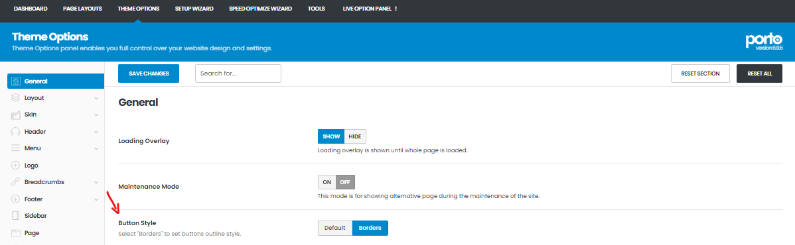Turn Maintenance Mode OFF

point(345,182)
